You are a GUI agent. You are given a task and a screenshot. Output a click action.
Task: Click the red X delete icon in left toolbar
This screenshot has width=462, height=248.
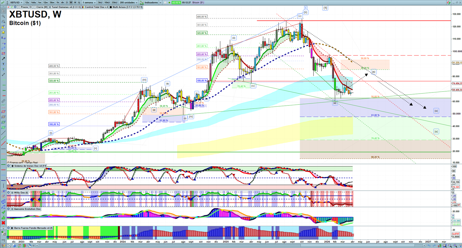tap(3, 223)
